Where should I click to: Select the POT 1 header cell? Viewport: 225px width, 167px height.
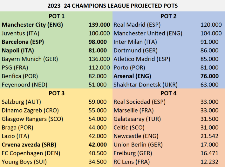56,16
